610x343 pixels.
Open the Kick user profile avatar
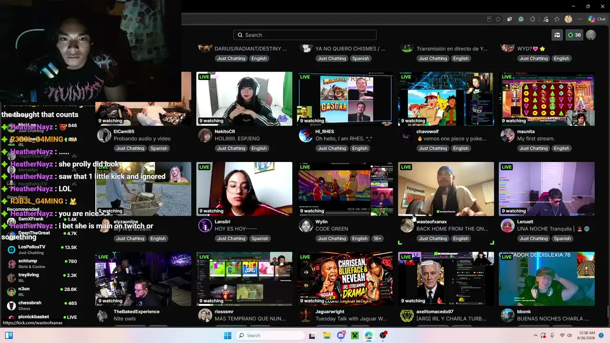[591, 35]
